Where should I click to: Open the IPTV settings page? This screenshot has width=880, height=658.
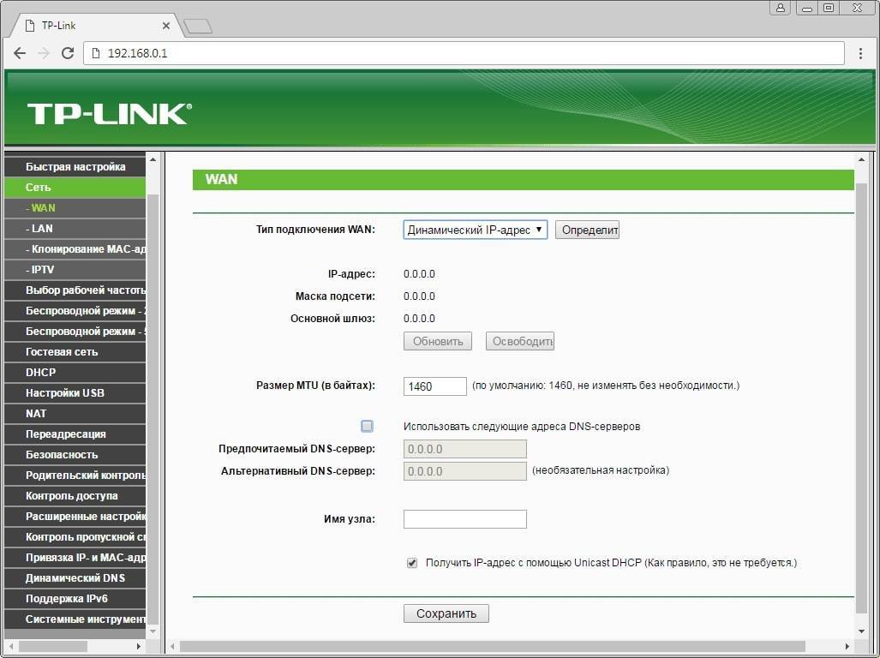pyautogui.click(x=42, y=270)
